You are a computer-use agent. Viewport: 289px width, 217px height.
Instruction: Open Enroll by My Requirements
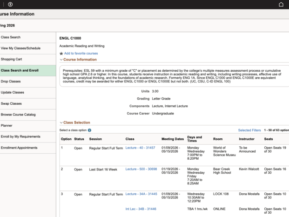[28, 136]
